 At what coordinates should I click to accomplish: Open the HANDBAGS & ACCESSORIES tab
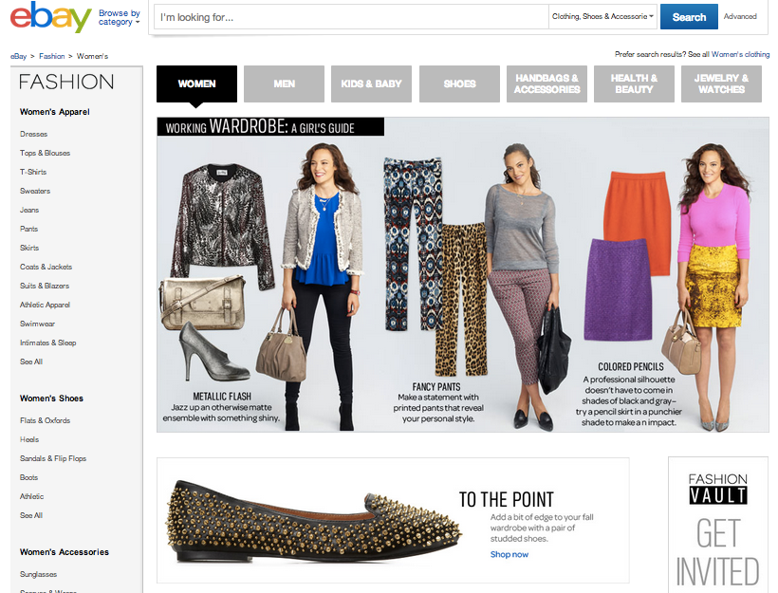pos(546,83)
